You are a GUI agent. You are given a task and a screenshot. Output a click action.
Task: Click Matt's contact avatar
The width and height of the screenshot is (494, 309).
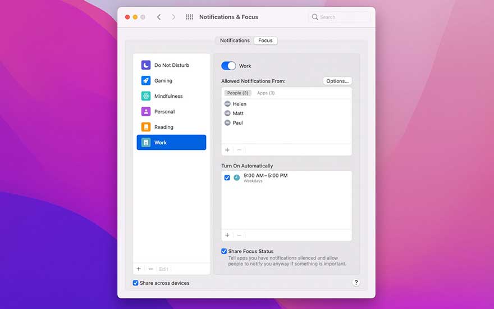point(227,113)
